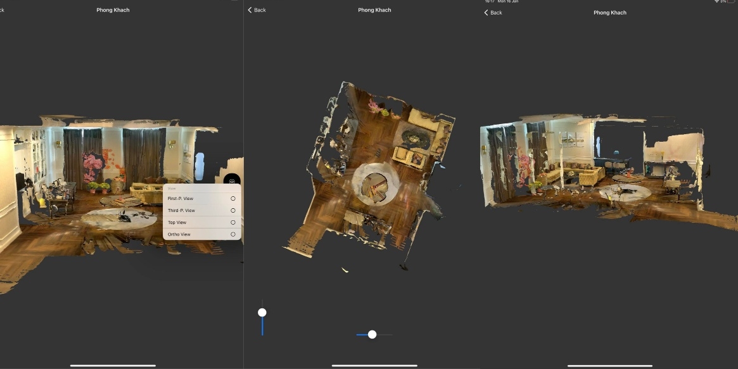The width and height of the screenshot is (738, 369).
Task: Click the Phong Khach title above the top-down model
Action: (374, 10)
